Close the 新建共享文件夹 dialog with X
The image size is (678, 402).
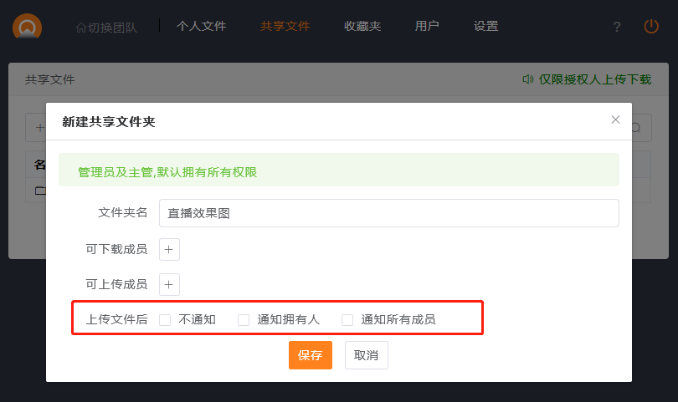pos(615,120)
